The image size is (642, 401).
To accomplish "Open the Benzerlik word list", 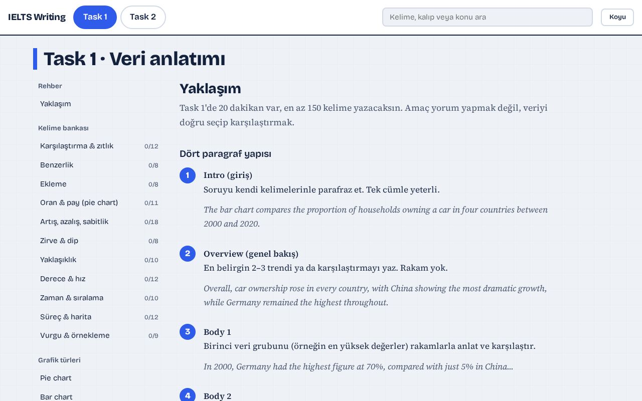I will pos(99,165).
